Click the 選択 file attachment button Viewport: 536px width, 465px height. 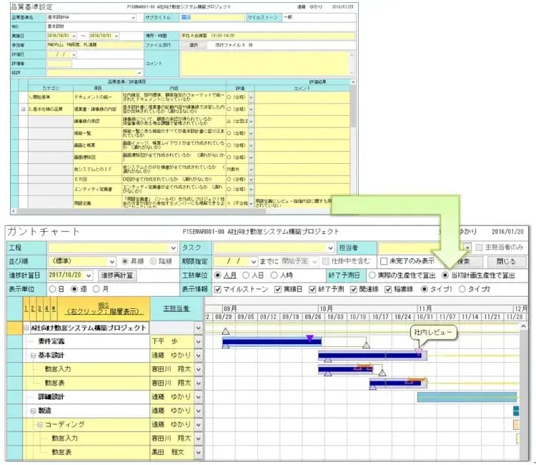tap(193, 44)
